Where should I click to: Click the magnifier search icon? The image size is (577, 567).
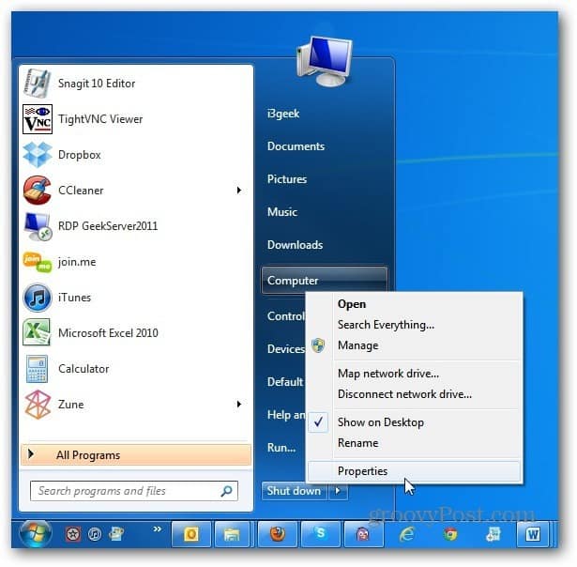[226, 491]
